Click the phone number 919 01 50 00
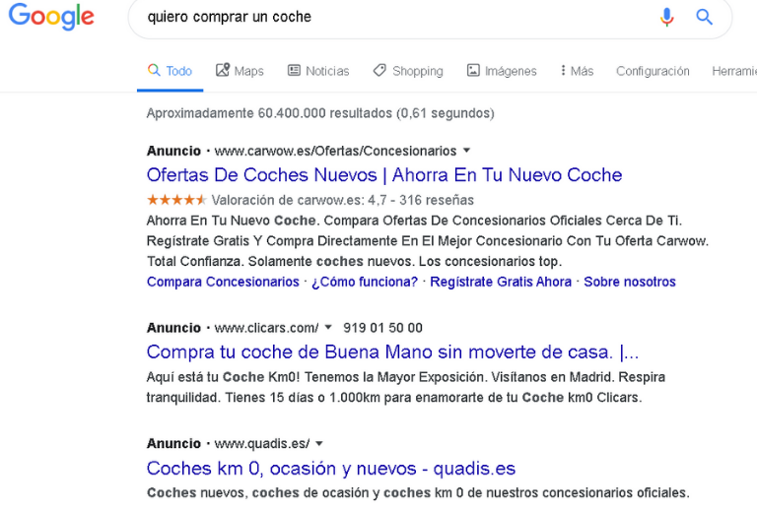The width and height of the screenshot is (757, 512). pos(382,328)
